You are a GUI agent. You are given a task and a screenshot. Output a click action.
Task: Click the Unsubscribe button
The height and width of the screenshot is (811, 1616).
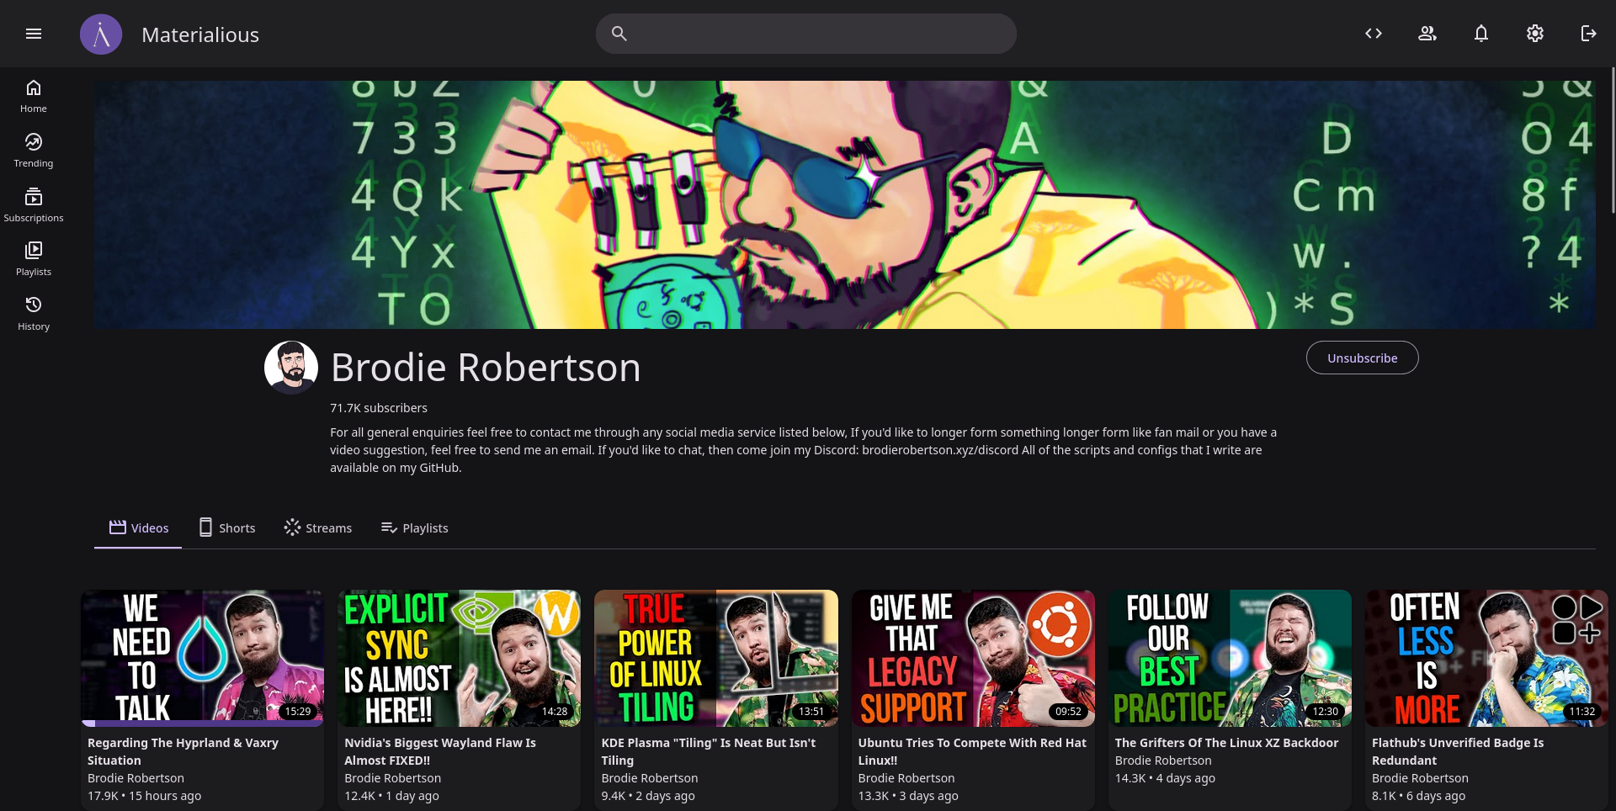click(x=1362, y=358)
